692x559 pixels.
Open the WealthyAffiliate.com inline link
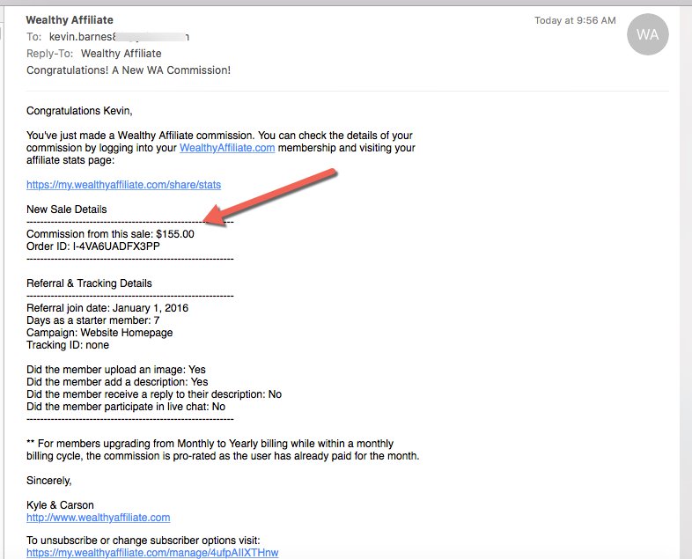[227, 148]
